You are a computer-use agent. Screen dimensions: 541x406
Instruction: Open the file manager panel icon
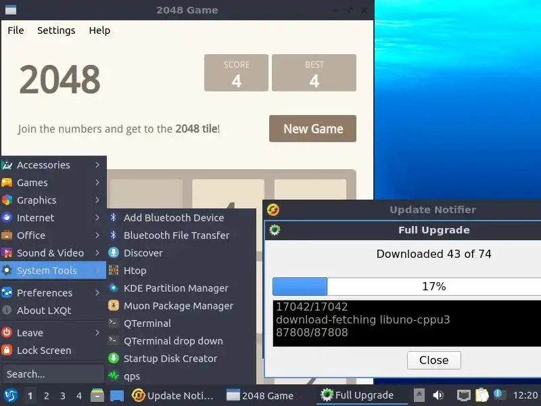point(97,395)
